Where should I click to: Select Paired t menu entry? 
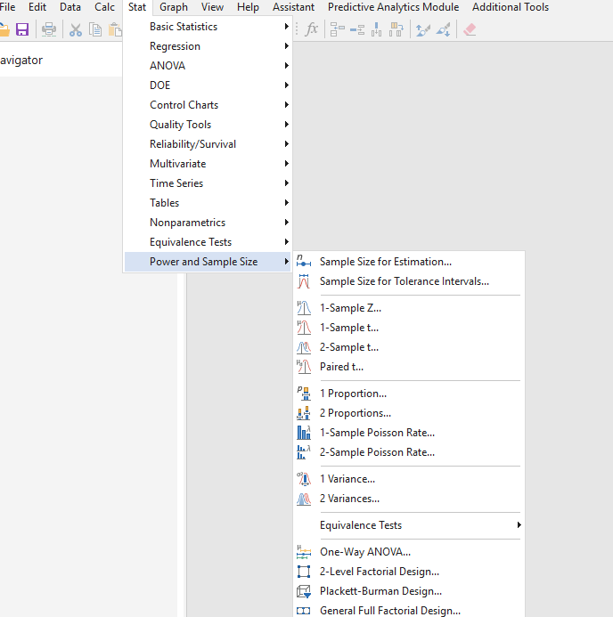409,367
